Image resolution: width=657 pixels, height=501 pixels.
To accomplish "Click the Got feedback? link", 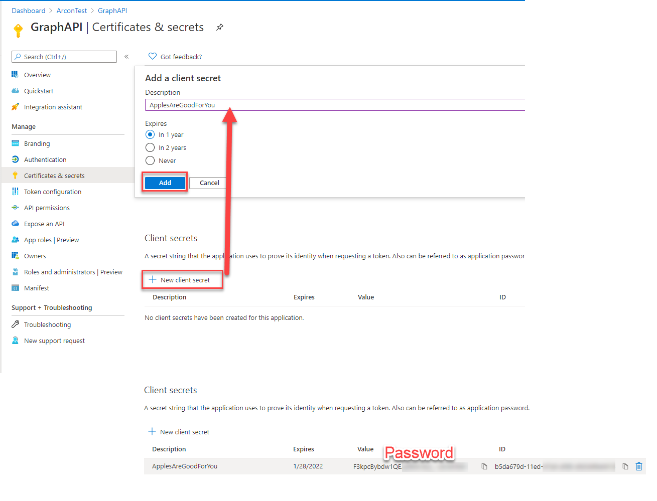I will pos(181,57).
